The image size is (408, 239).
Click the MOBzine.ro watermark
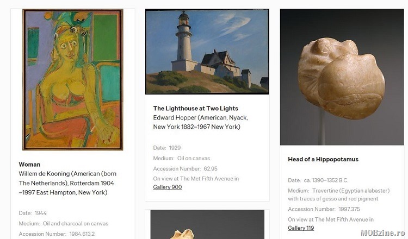click(384, 232)
